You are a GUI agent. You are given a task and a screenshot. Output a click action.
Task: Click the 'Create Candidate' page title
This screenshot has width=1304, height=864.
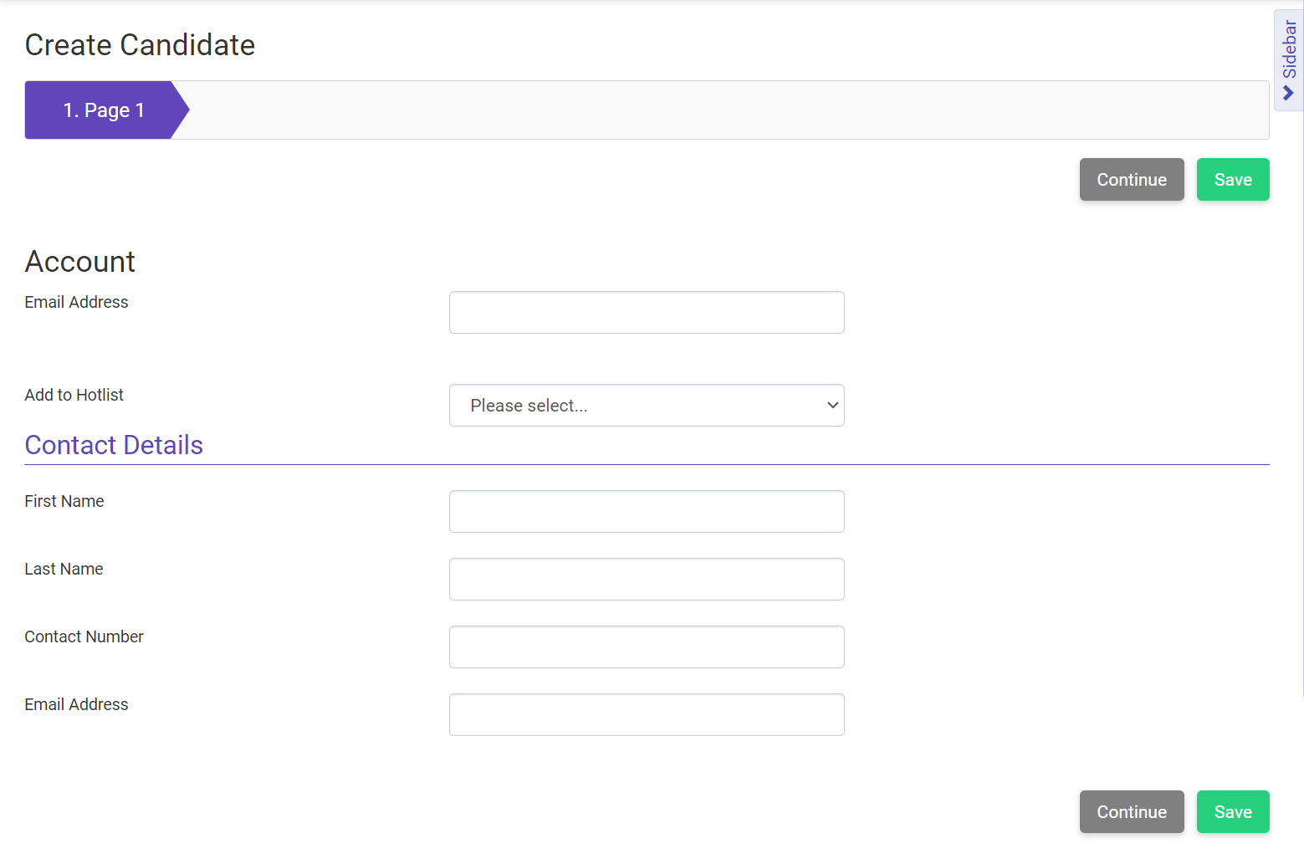(x=140, y=45)
